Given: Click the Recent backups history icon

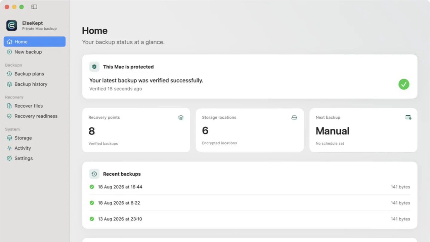Looking at the screenshot, I should coord(94,174).
